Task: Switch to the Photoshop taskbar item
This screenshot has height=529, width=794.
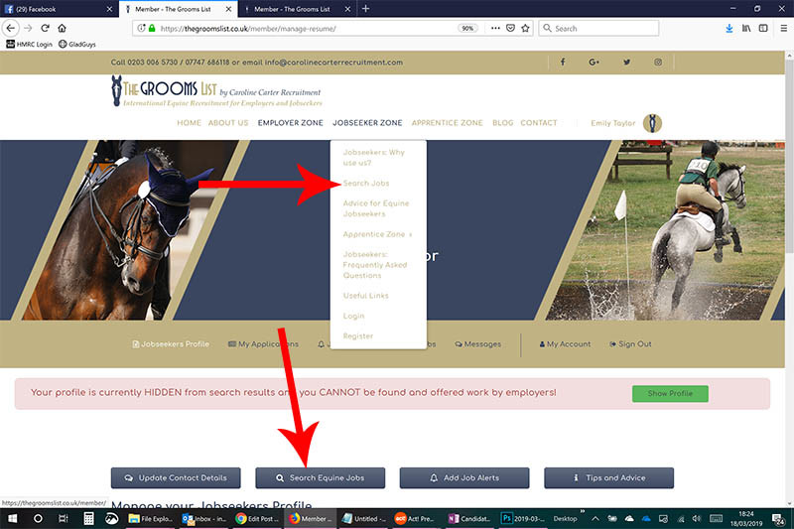Action: click(523, 518)
